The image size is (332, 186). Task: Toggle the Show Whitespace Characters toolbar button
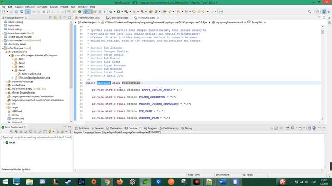[x=104, y=12]
